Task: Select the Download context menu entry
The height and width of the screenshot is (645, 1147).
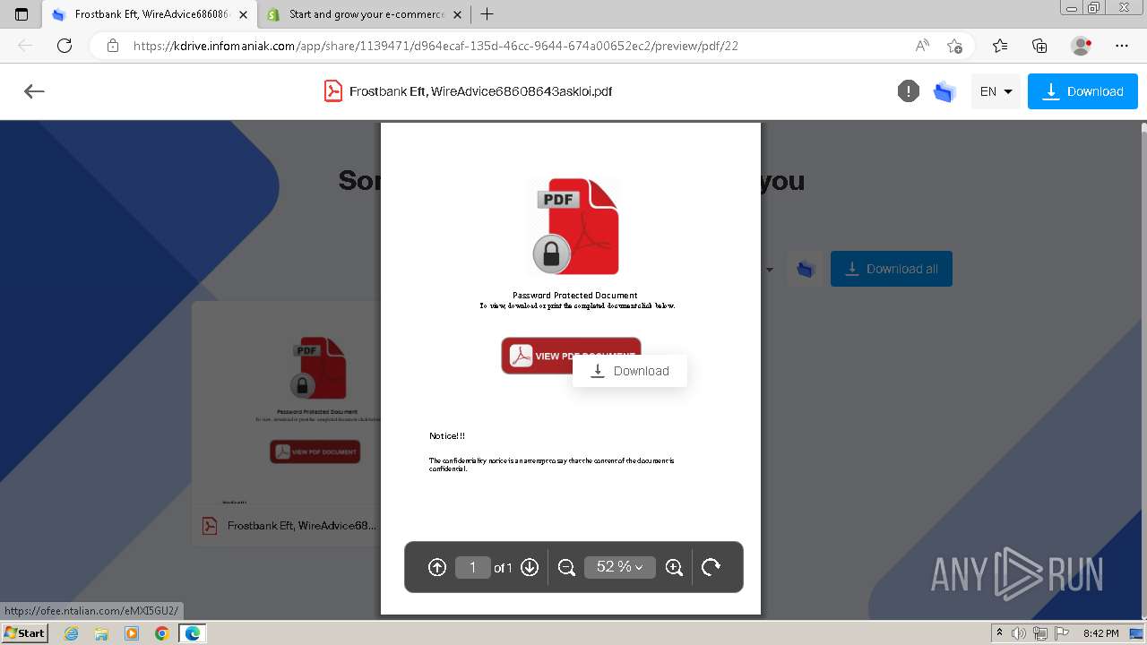Action: click(x=630, y=371)
